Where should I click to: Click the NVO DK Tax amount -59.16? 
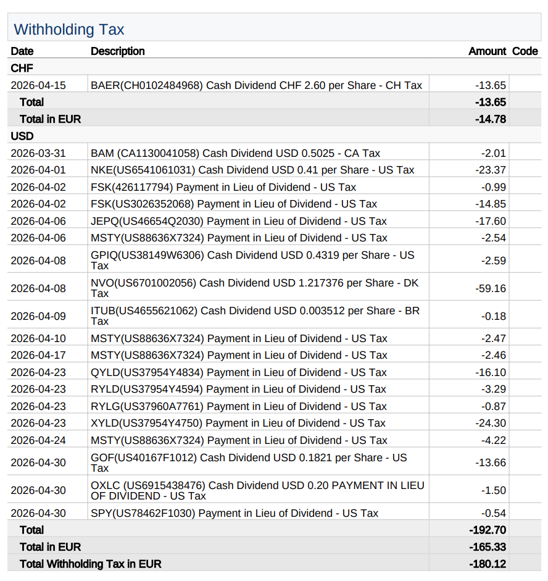(x=491, y=288)
